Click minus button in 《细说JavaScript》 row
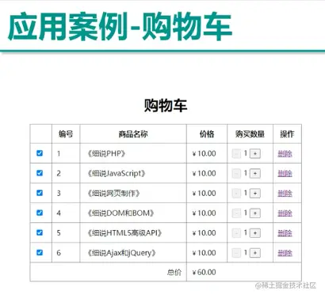325x298 pixels. 236,173
